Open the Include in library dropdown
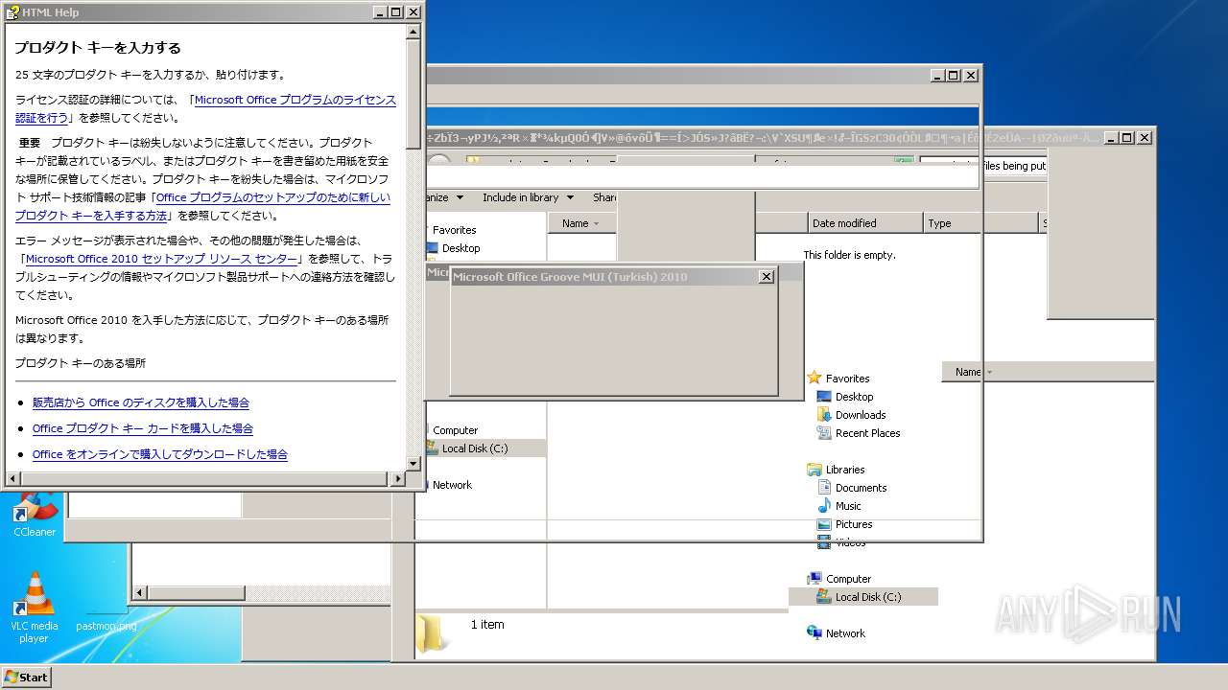The image size is (1228, 690). [x=528, y=197]
